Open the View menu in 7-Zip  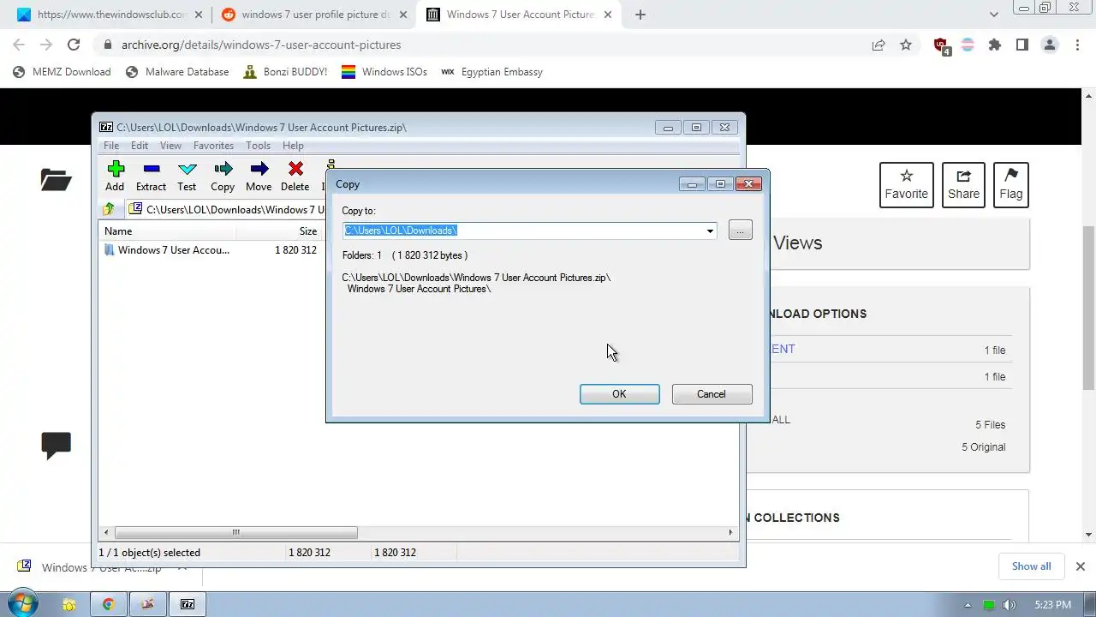[x=170, y=146]
